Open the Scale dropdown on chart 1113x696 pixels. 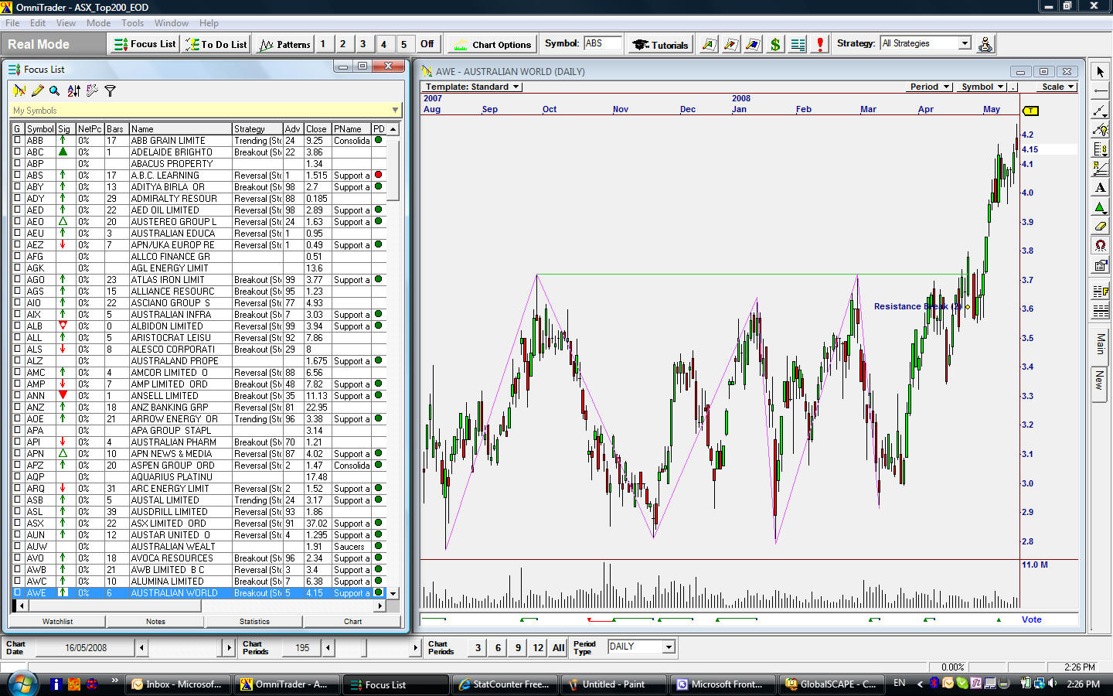1057,87
